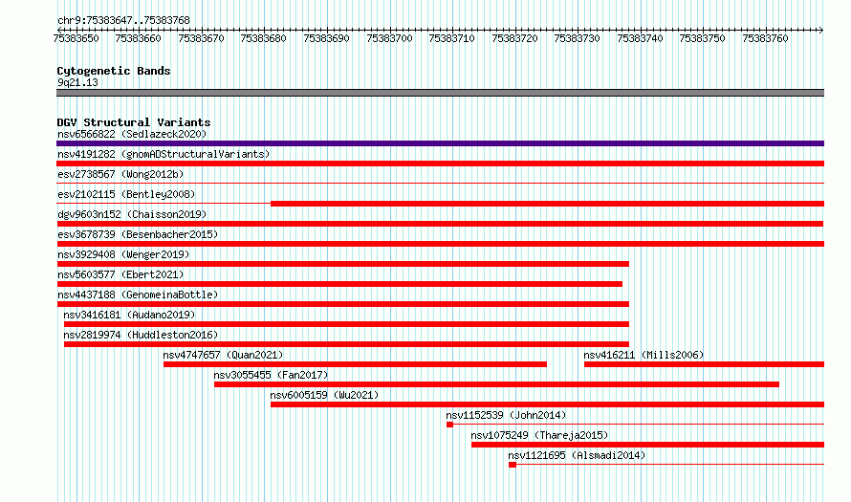The width and height of the screenshot is (851, 502).
Task: Click ruler coordinate 75383760
Action: point(765,38)
